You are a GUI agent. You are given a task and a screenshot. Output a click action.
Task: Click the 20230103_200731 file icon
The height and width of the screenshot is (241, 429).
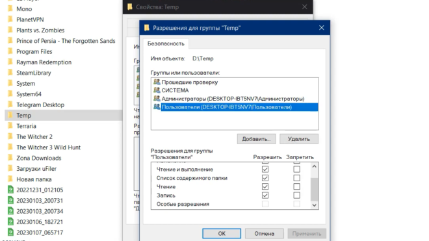click(x=10, y=201)
